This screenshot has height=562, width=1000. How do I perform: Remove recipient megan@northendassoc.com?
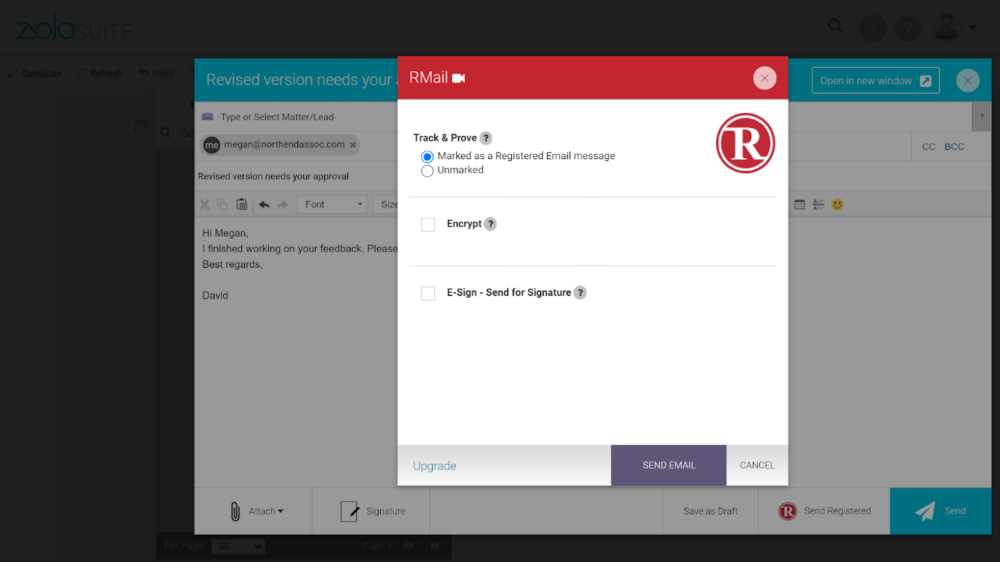(x=353, y=145)
